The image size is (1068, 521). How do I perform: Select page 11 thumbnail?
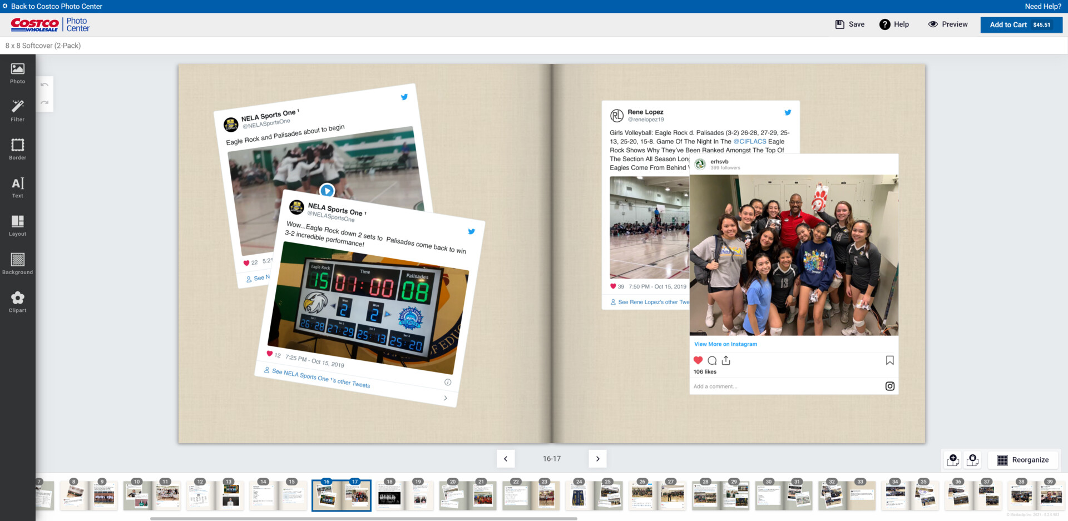coord(167,495)
